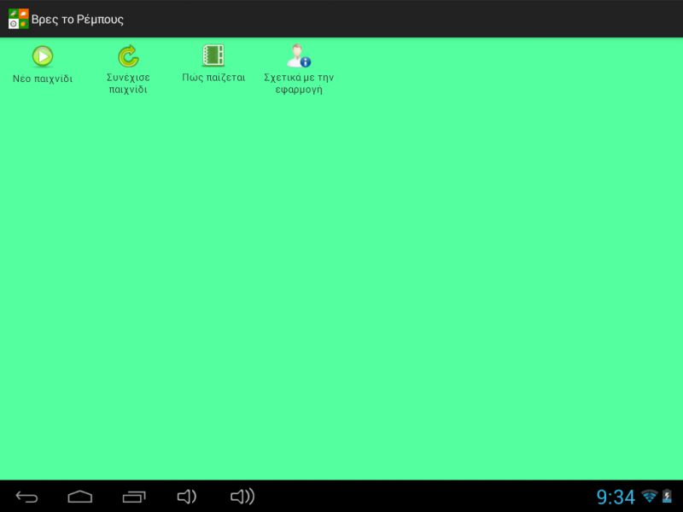
Task: Tap the Σχετικά με την εφαρμογή label
Action: coord(299,84)
